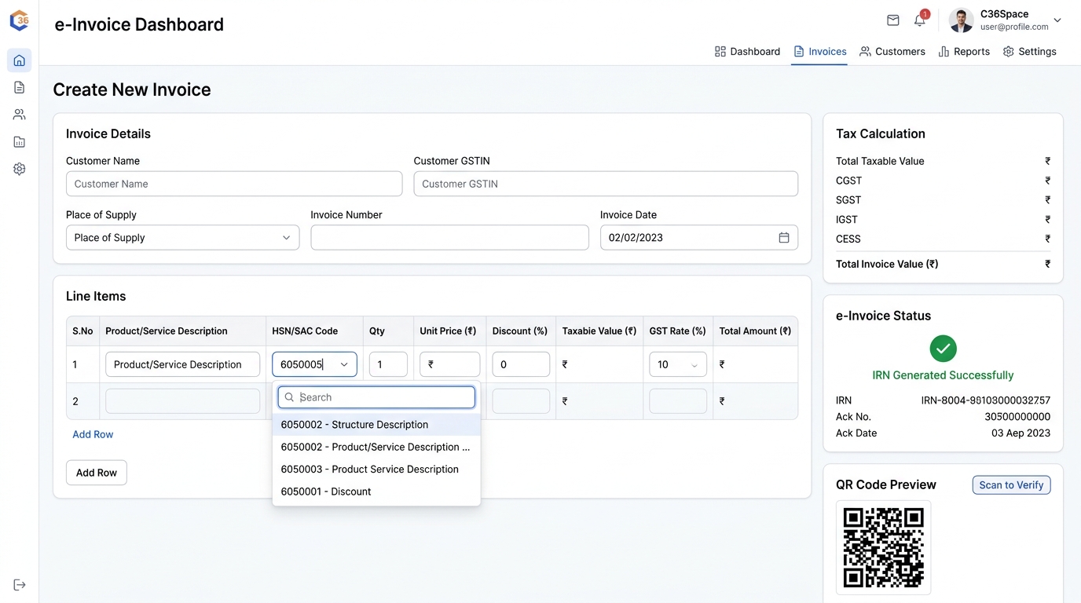Open the settings gear icon in sidebar

(x=20, y=169)
